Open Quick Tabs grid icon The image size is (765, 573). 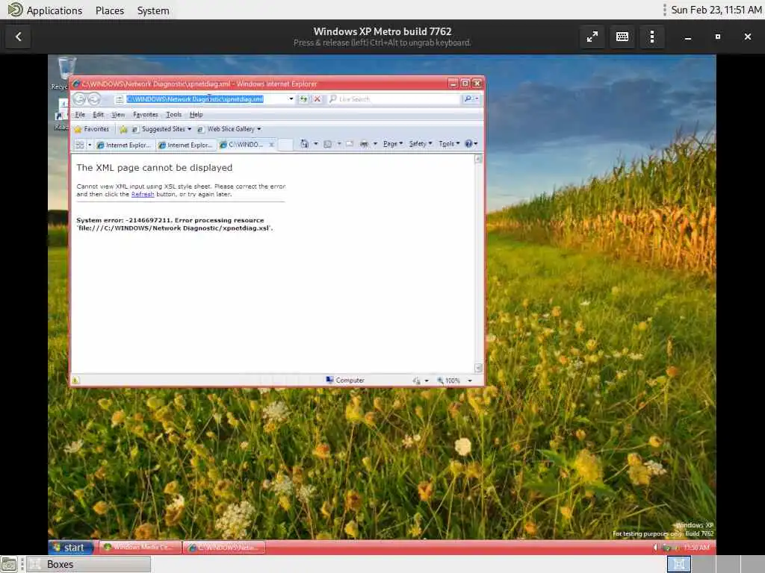[80, 145]
